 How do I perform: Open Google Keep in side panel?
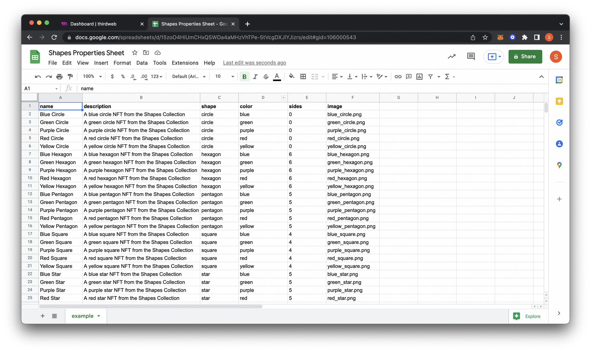559,101
